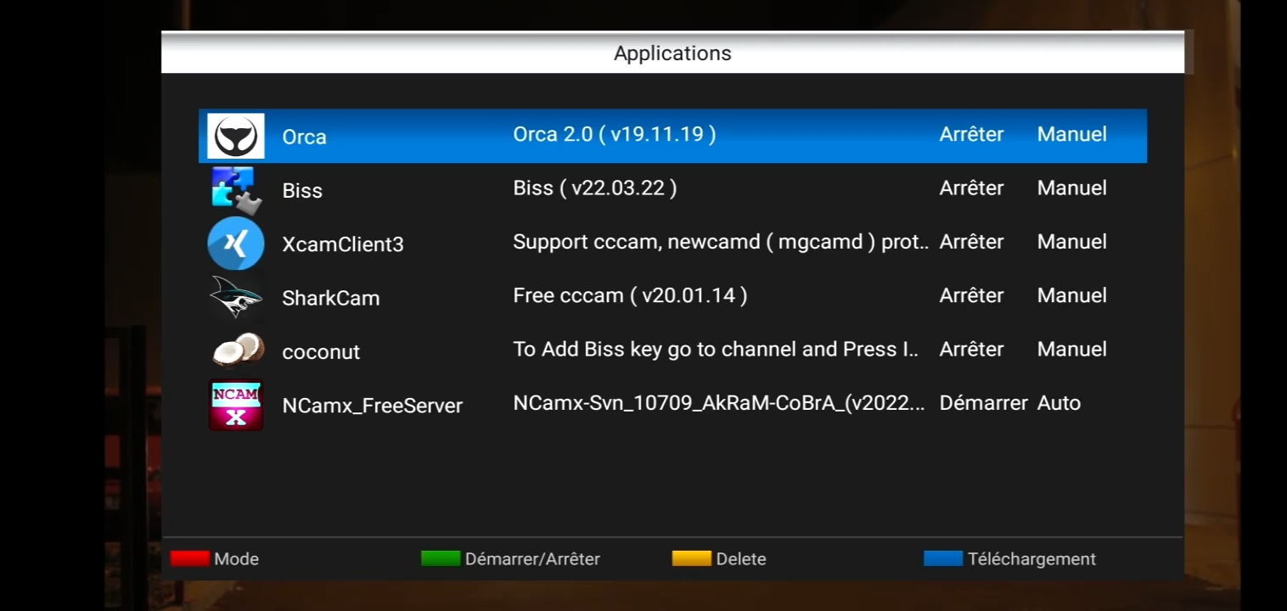The image size is (1287, 611).
Task: Stop Orca using its Arrêter status
Action: (x=971, y=134)
